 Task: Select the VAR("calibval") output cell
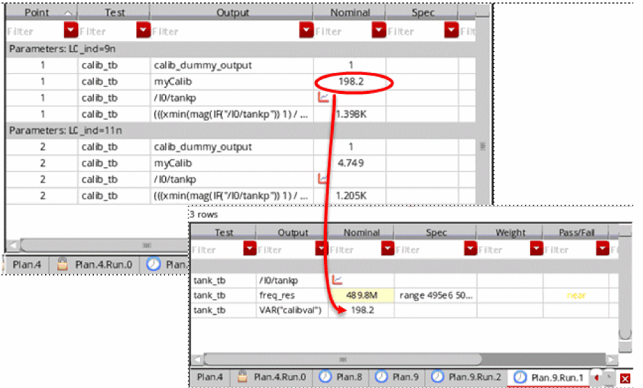coord(292,310)
